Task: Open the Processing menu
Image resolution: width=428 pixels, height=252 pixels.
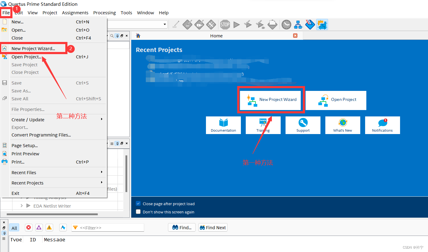Action: click(104, 13)
